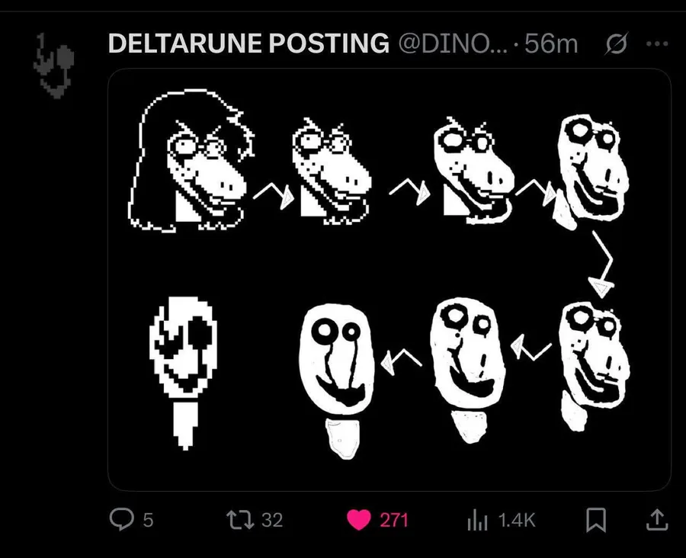Repost using the retweet arrows icon

pos(240,520)
